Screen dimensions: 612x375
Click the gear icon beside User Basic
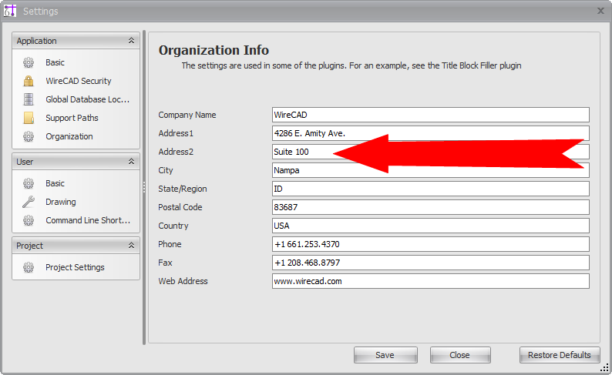pos(29,183)
